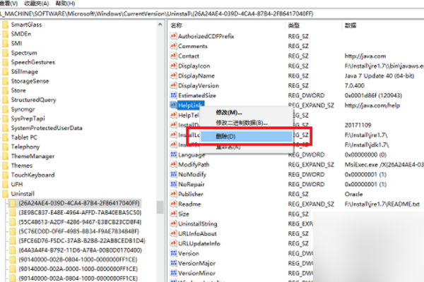424x282 pixels.
Task: Click the DisplayIcon value's ab icon
Action: tap(173, 66)
